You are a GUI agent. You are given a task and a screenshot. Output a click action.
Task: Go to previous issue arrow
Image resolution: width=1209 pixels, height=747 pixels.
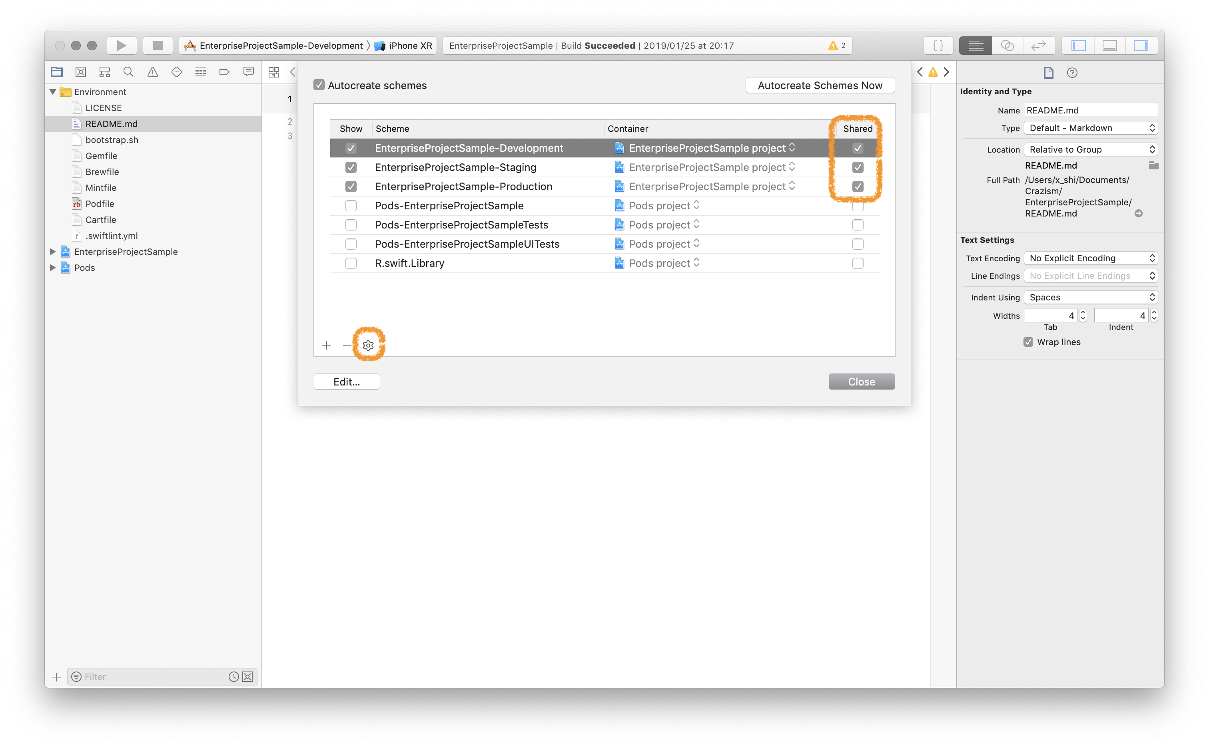[920, 72]
